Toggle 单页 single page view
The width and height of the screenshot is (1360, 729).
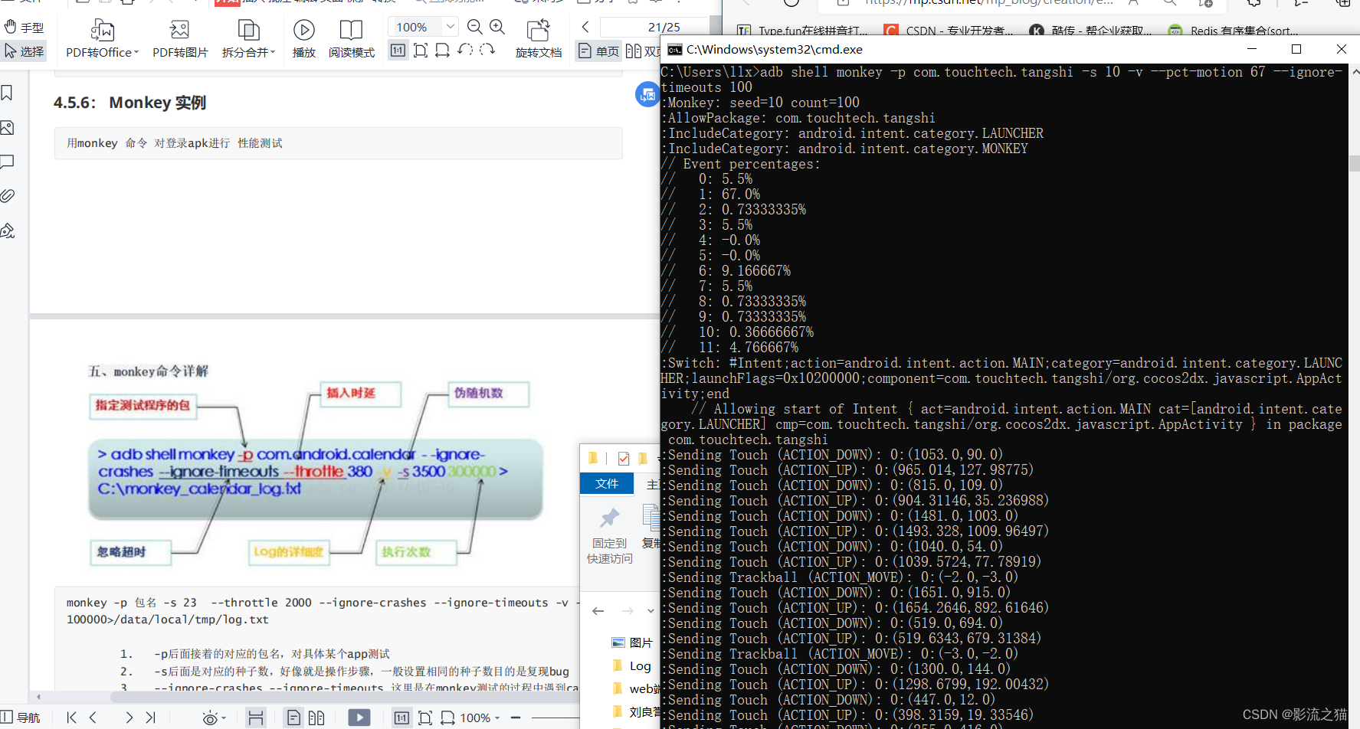click(x=598, y=51)
